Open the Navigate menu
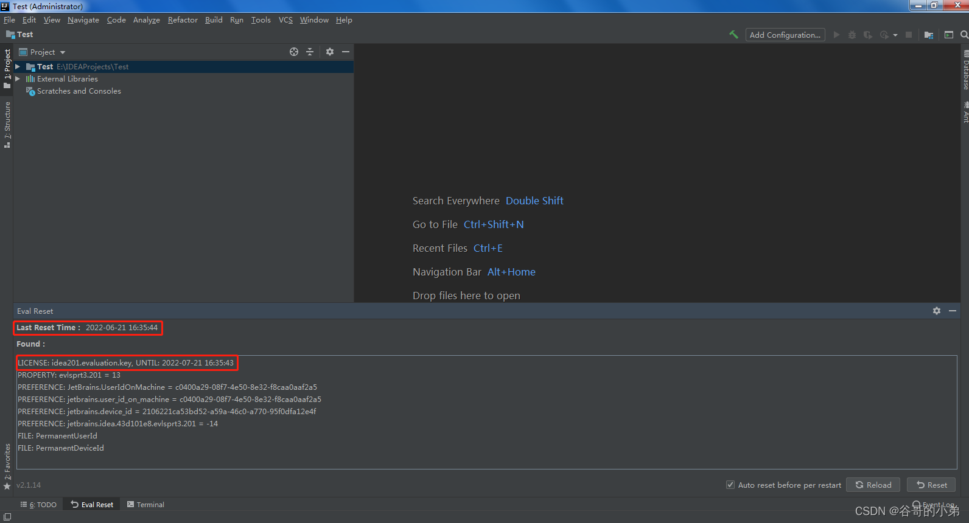Image resolution: width=969 pixels, height=523 pixels. coord(83,20)
